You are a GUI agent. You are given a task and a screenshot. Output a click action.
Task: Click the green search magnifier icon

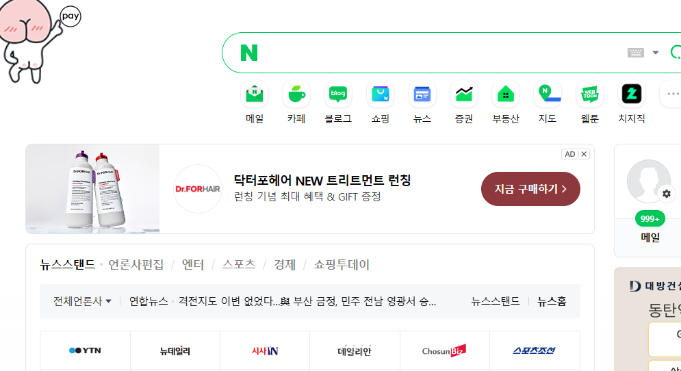tap(676, 52)
